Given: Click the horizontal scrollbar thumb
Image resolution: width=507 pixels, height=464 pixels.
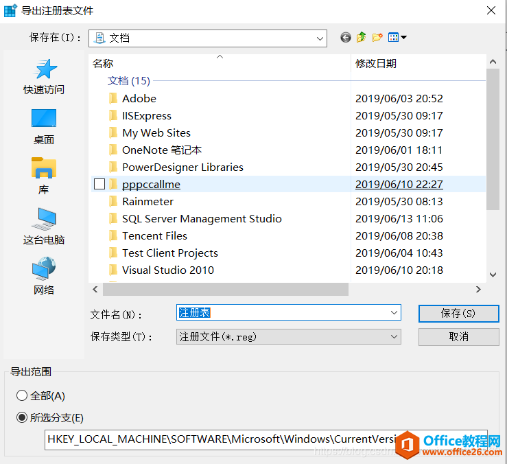Looking at the screenshot, I should point(225,289).
